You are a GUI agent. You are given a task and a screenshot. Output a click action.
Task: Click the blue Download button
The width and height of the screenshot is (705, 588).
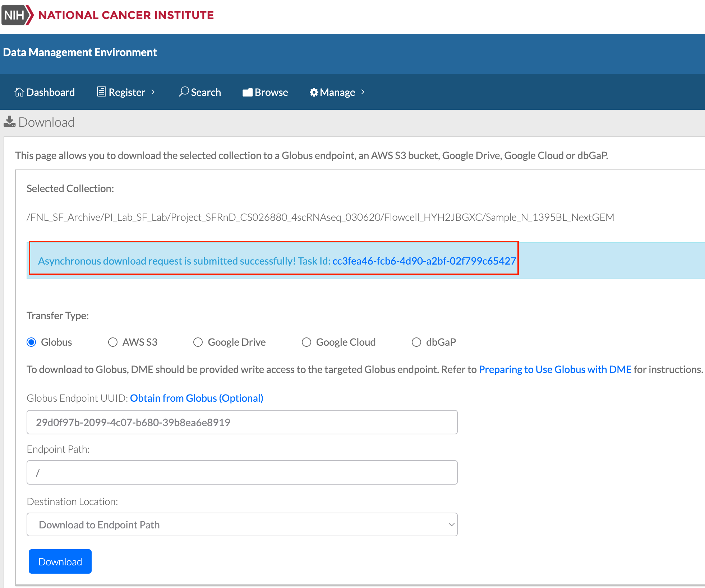60,561
